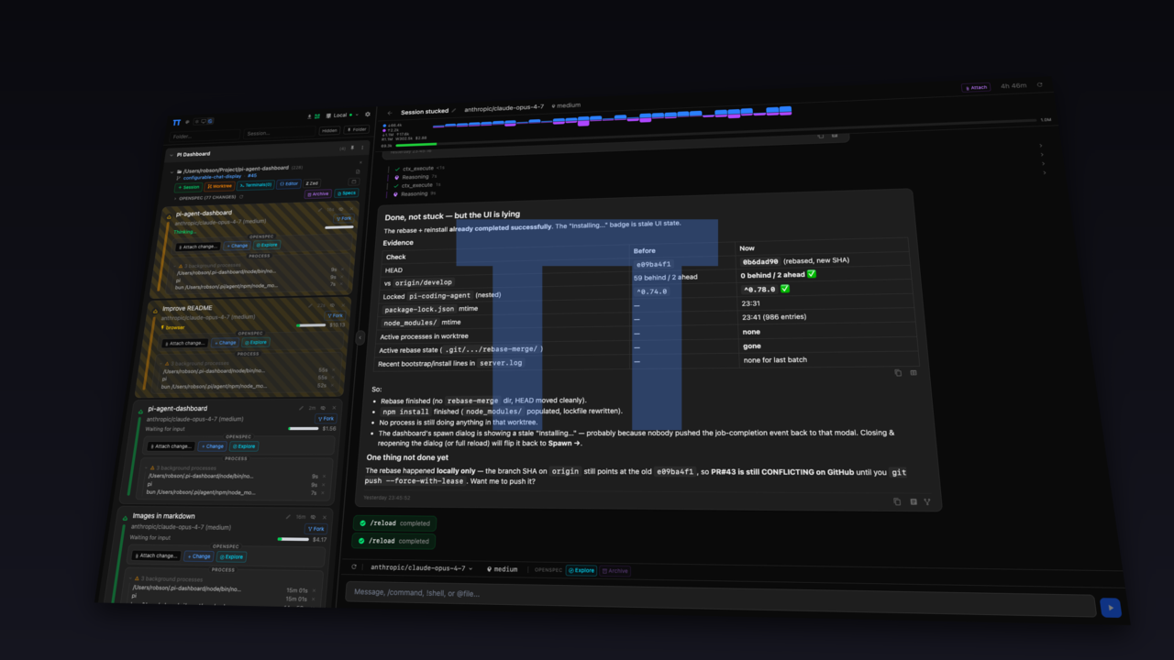Click Explore in the Improve README card
The width and height of the screenshot is (1174, 660).
pos(255,342)
